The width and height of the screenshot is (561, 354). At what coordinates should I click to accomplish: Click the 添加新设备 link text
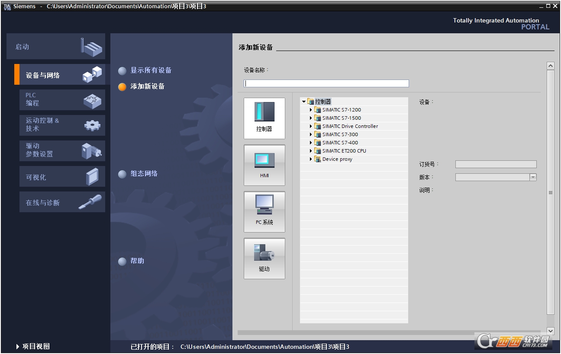click(148, 86)
